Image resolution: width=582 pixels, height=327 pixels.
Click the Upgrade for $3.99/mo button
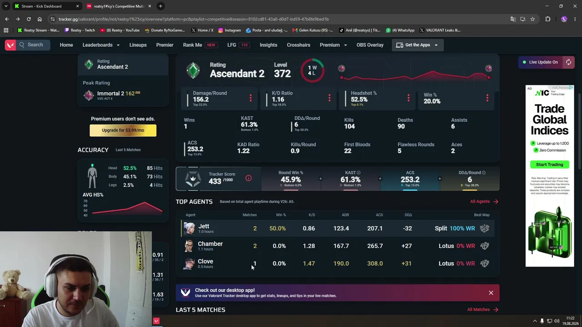(123, 130)
